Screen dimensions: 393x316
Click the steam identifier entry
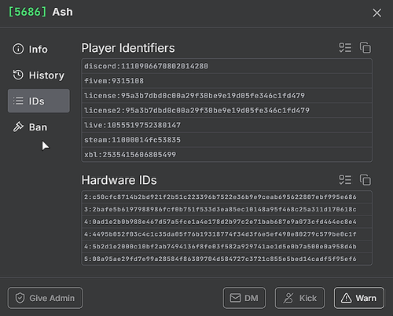227,140
